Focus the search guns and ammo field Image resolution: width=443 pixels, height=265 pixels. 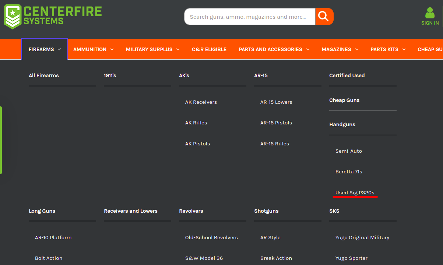[250, 17]
